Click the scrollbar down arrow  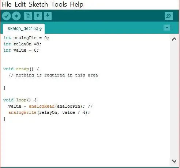tap(174, 161)
